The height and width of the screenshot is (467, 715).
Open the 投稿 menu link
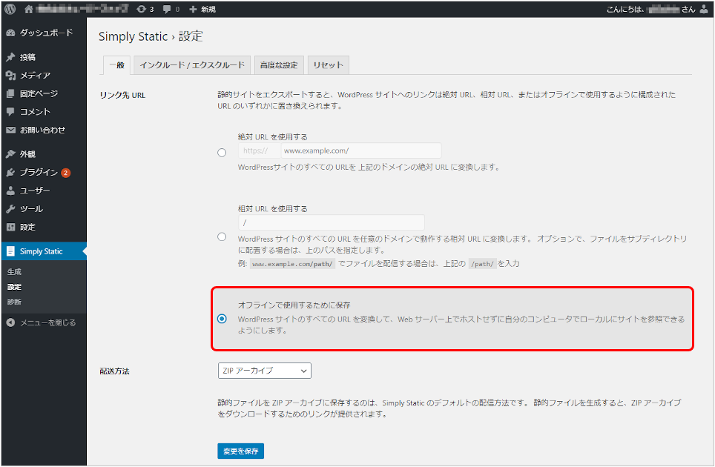pos(28,57)
